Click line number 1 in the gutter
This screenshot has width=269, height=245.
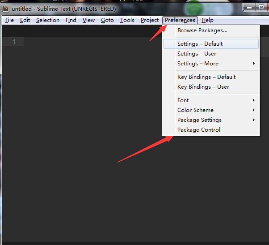[x=14, y=42]
